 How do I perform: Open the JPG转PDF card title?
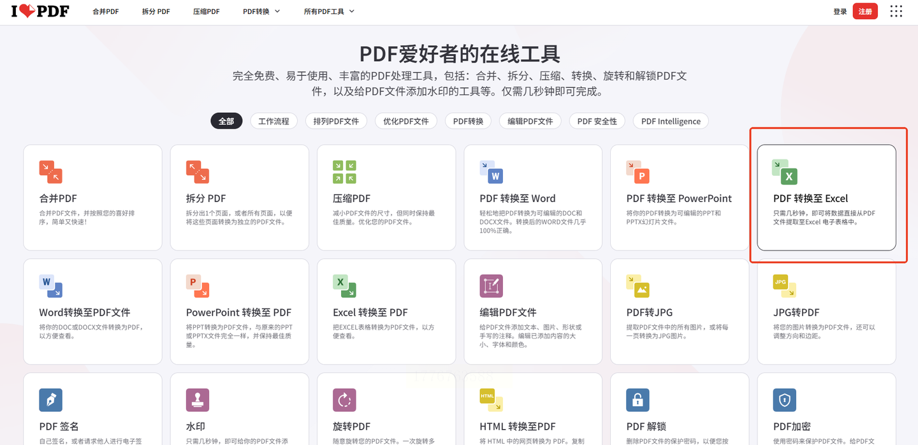pyautogui.click(x=796, y=312)
